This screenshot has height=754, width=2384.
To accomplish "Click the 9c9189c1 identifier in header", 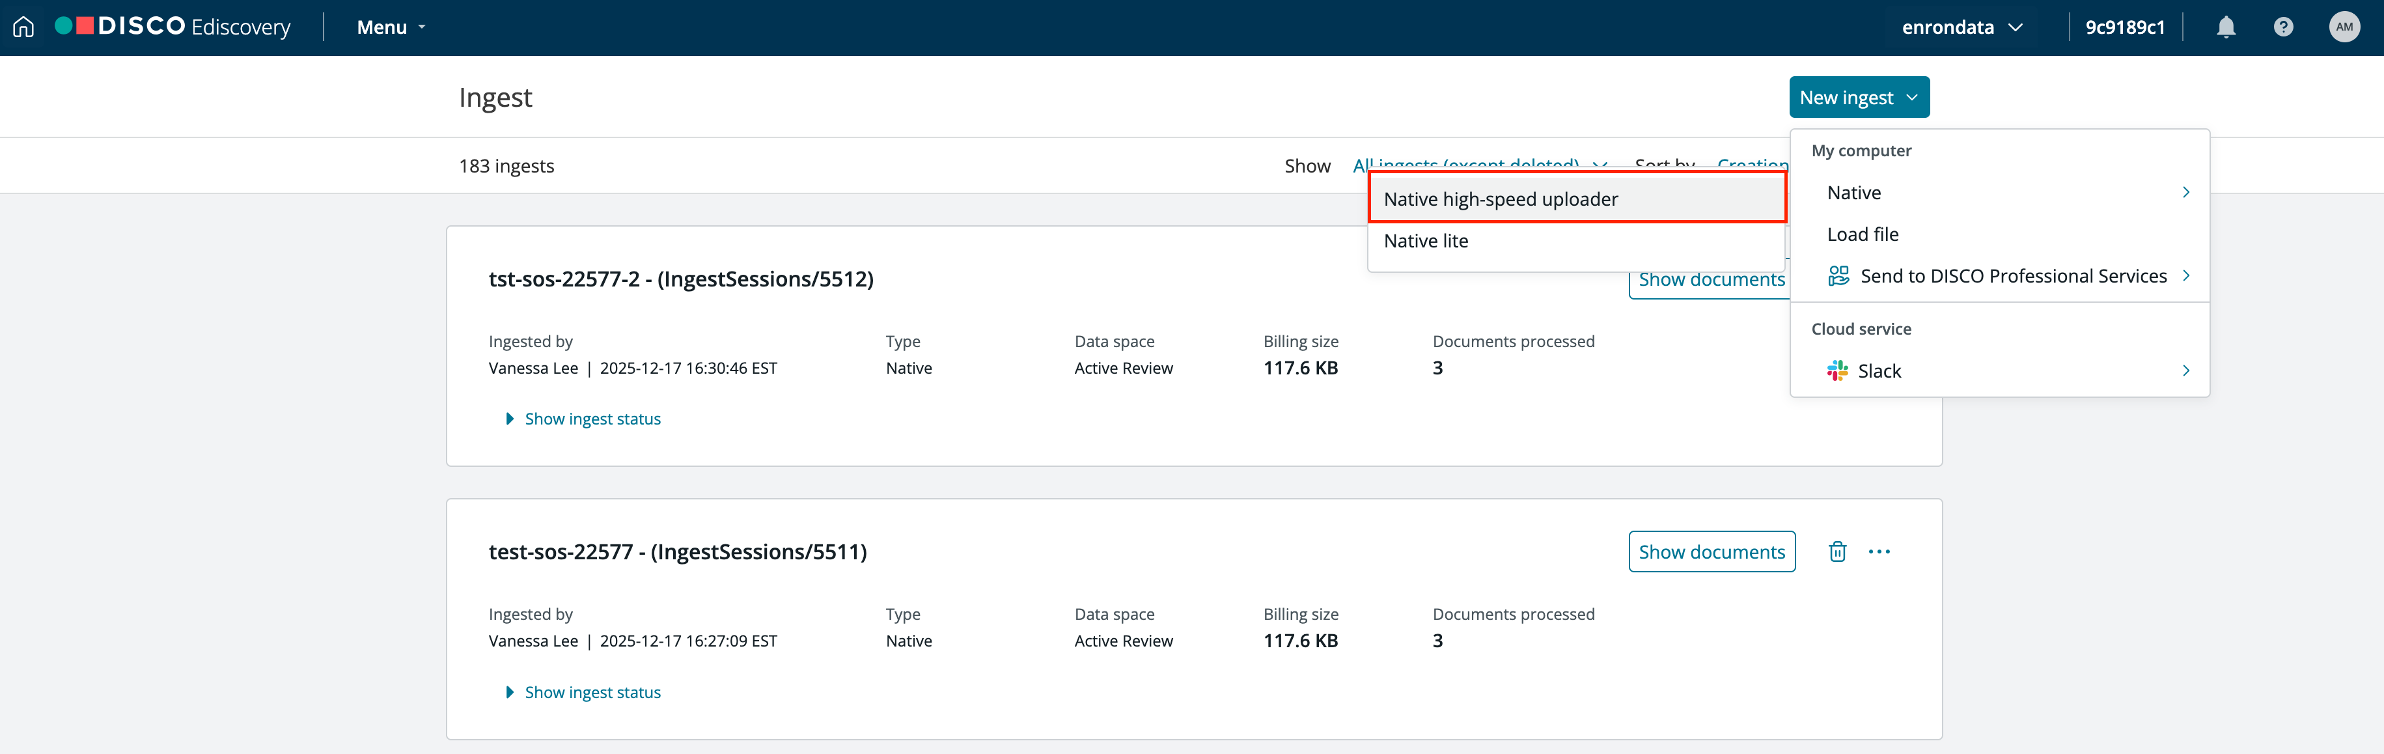I will coord(2125,27).
